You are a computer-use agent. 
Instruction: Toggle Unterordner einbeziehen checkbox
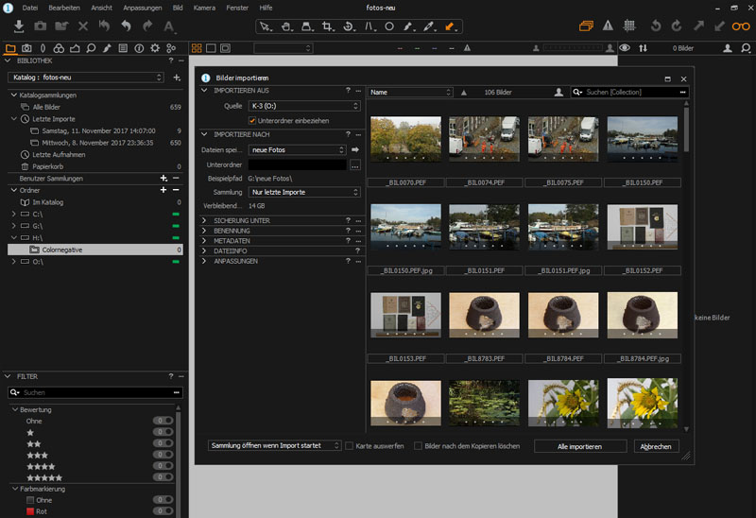(x=252, y=121)
